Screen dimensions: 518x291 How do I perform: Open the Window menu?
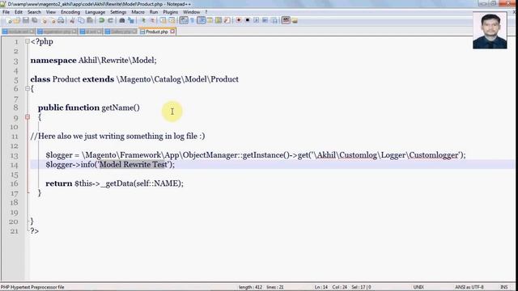click(191, 12)
